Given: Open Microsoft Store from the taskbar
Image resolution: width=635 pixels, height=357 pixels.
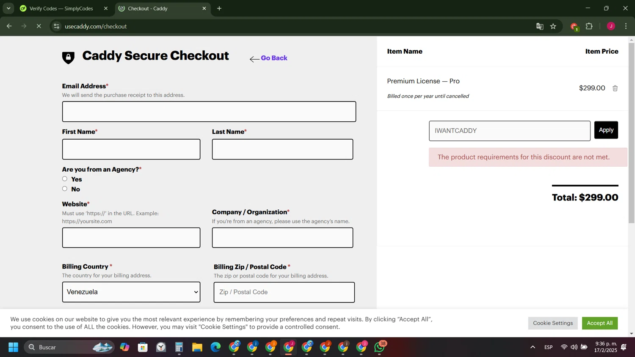Looking at the screenshot, I should [x=143, y=347].
